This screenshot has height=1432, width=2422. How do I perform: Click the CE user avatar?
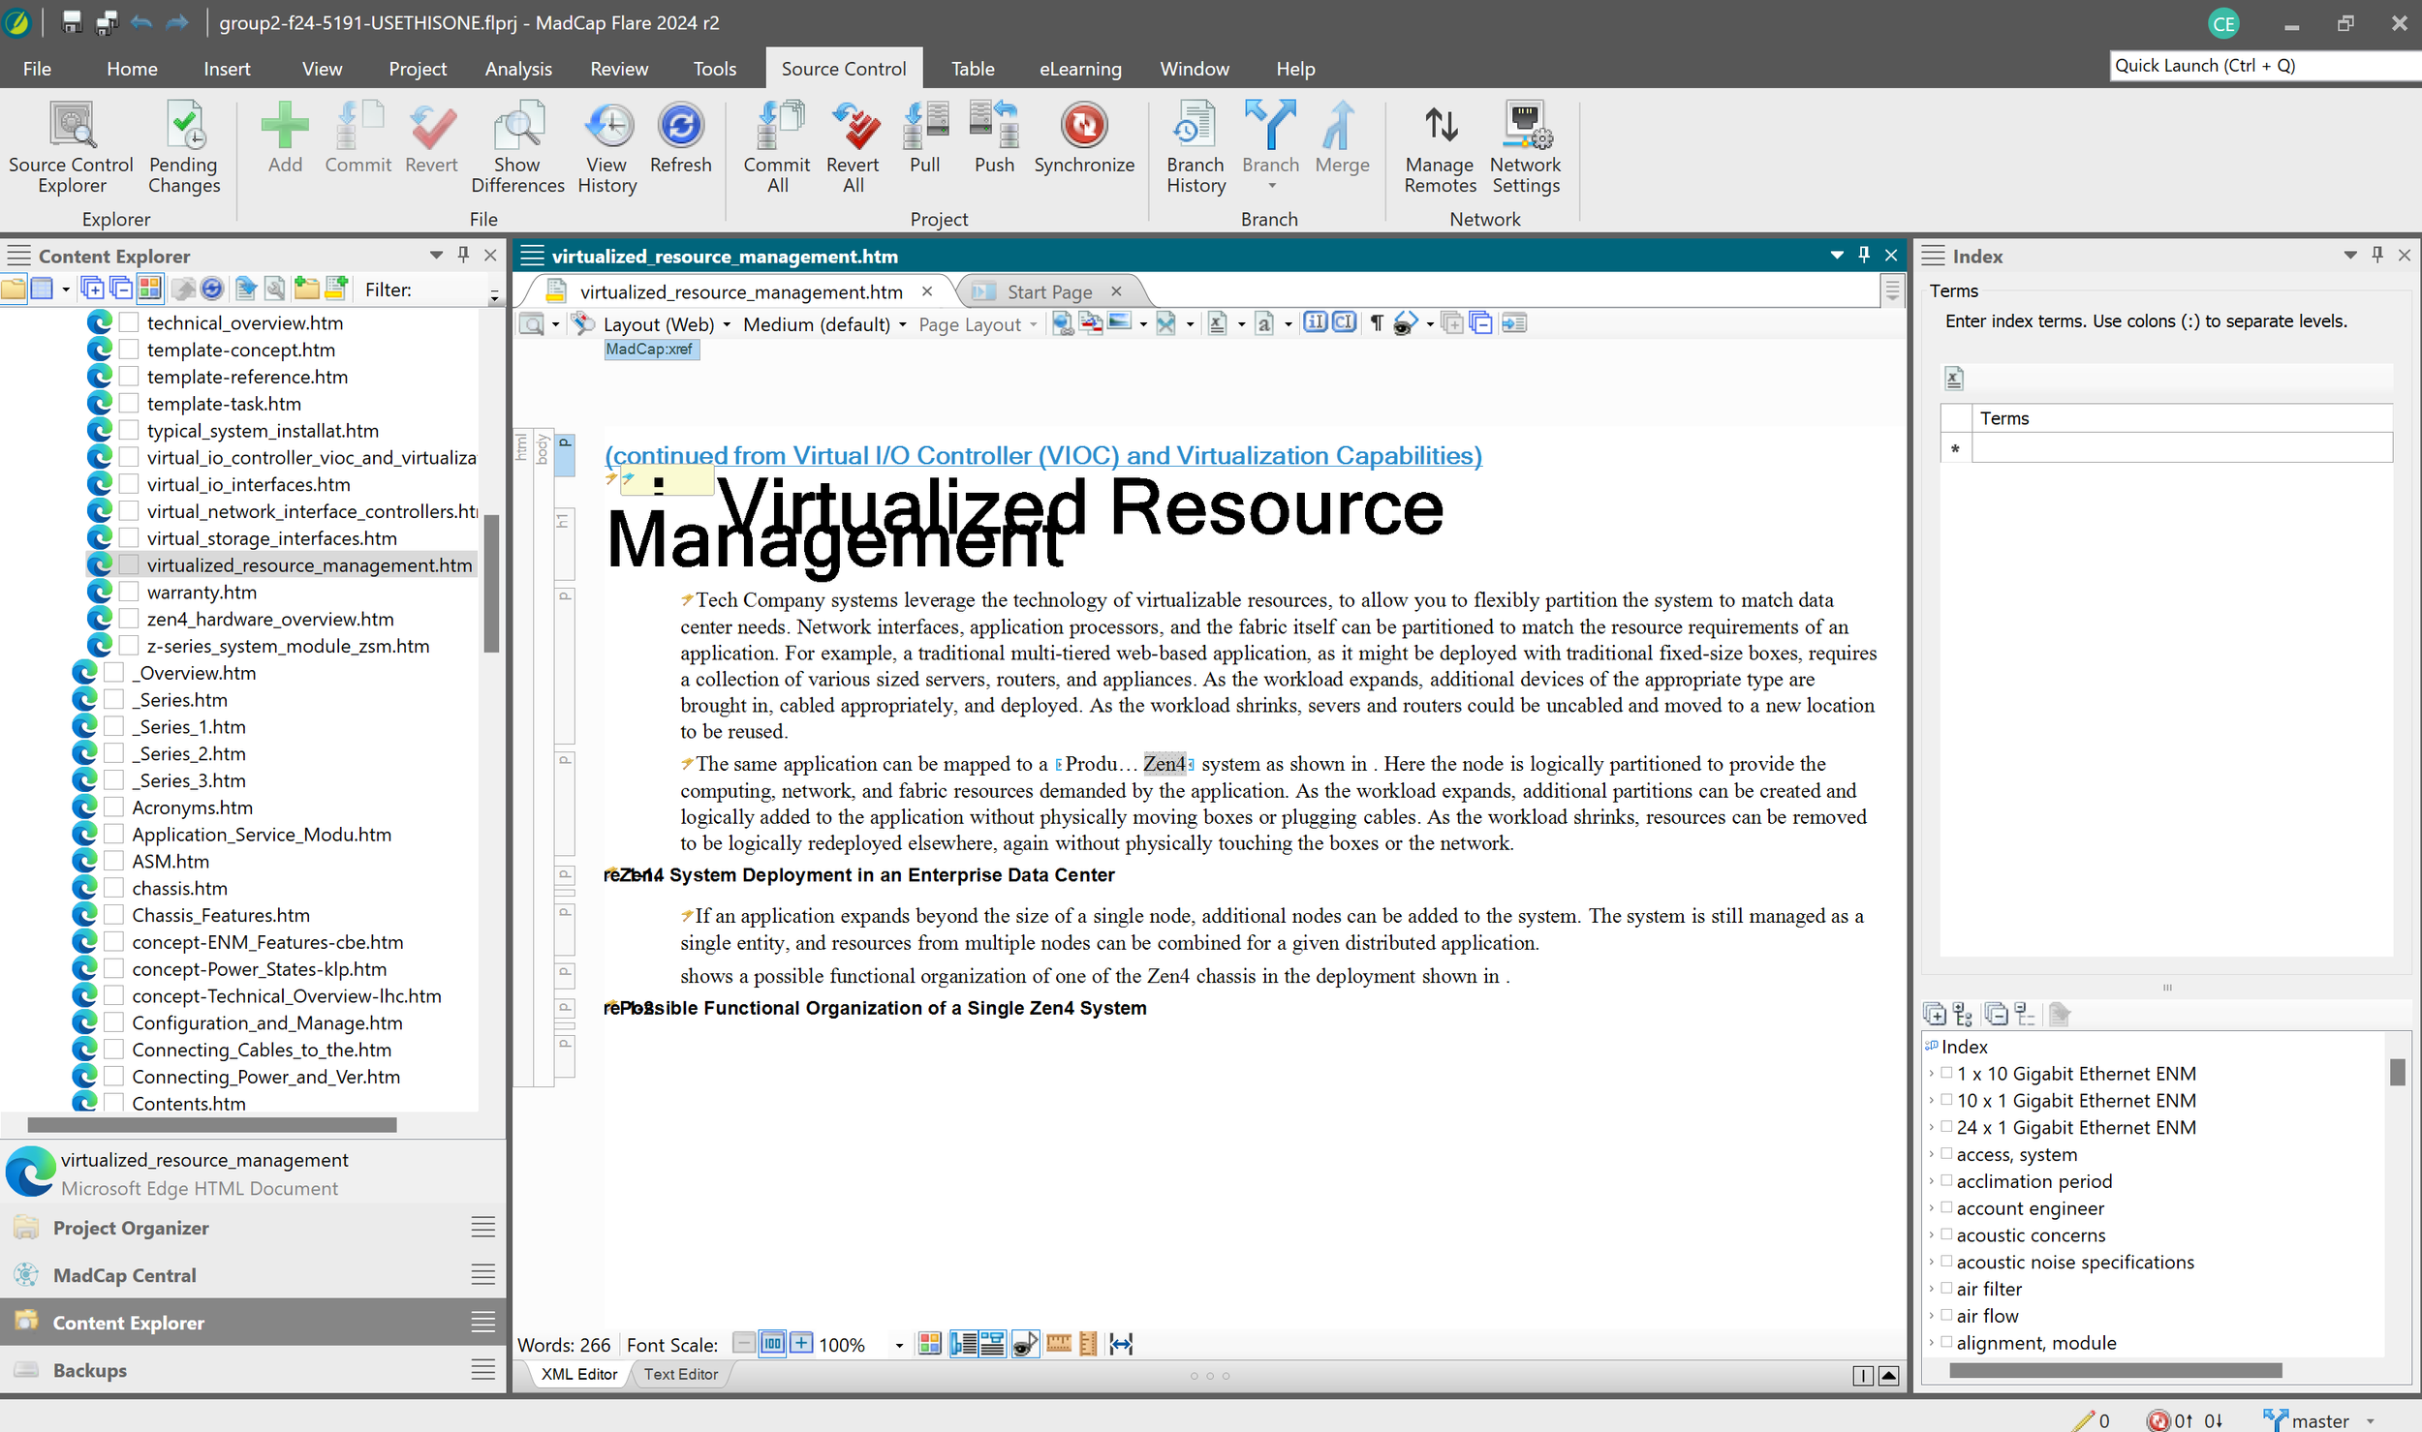(2223, 23)
